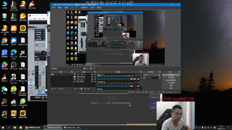The image size is (232, 130).
Task: Open 360 browser desktop shortcut
Action: pos(23,103)
